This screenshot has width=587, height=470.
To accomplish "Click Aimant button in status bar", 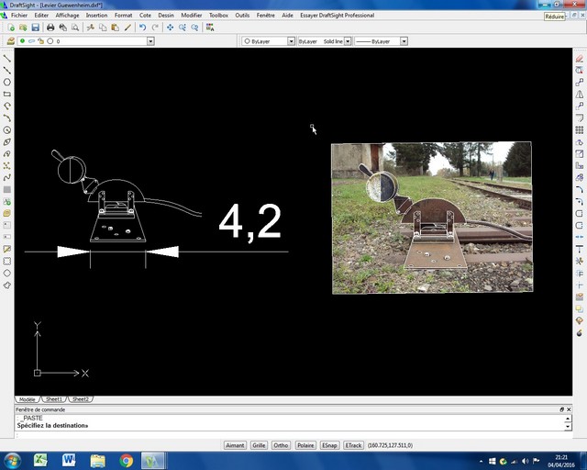I will click(235, 445).
